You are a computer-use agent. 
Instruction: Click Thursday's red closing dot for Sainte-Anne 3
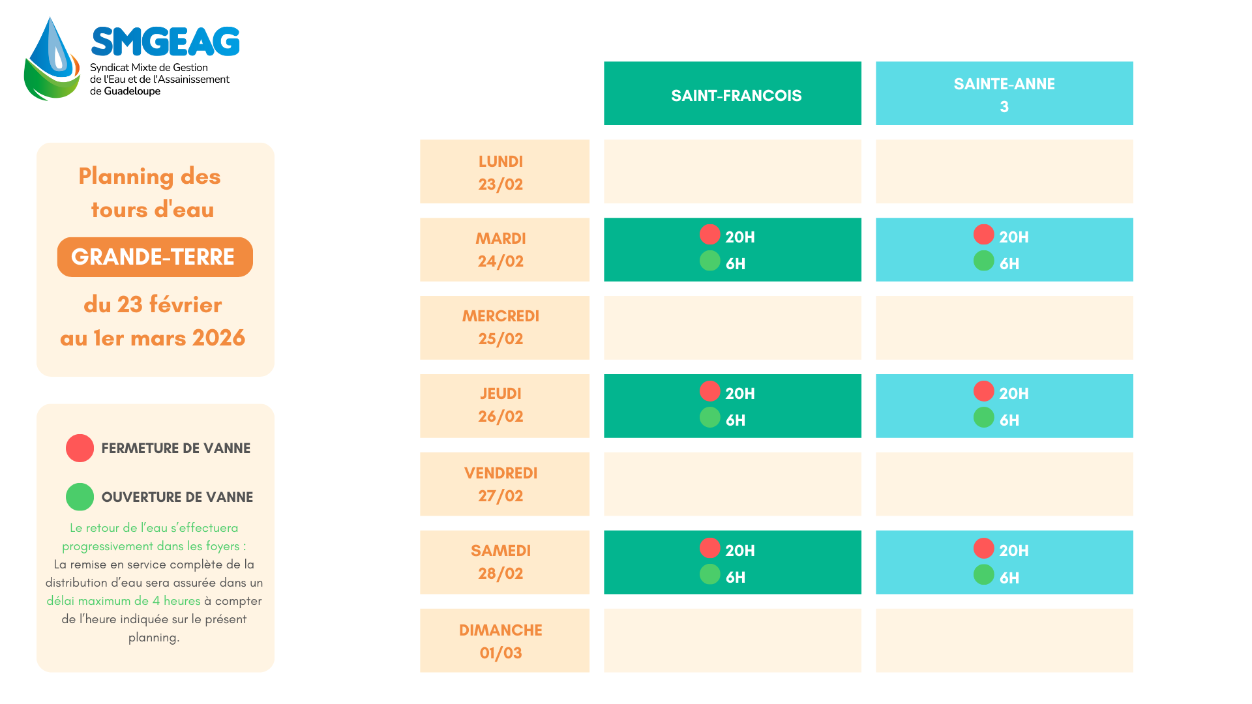click(983, 391)
